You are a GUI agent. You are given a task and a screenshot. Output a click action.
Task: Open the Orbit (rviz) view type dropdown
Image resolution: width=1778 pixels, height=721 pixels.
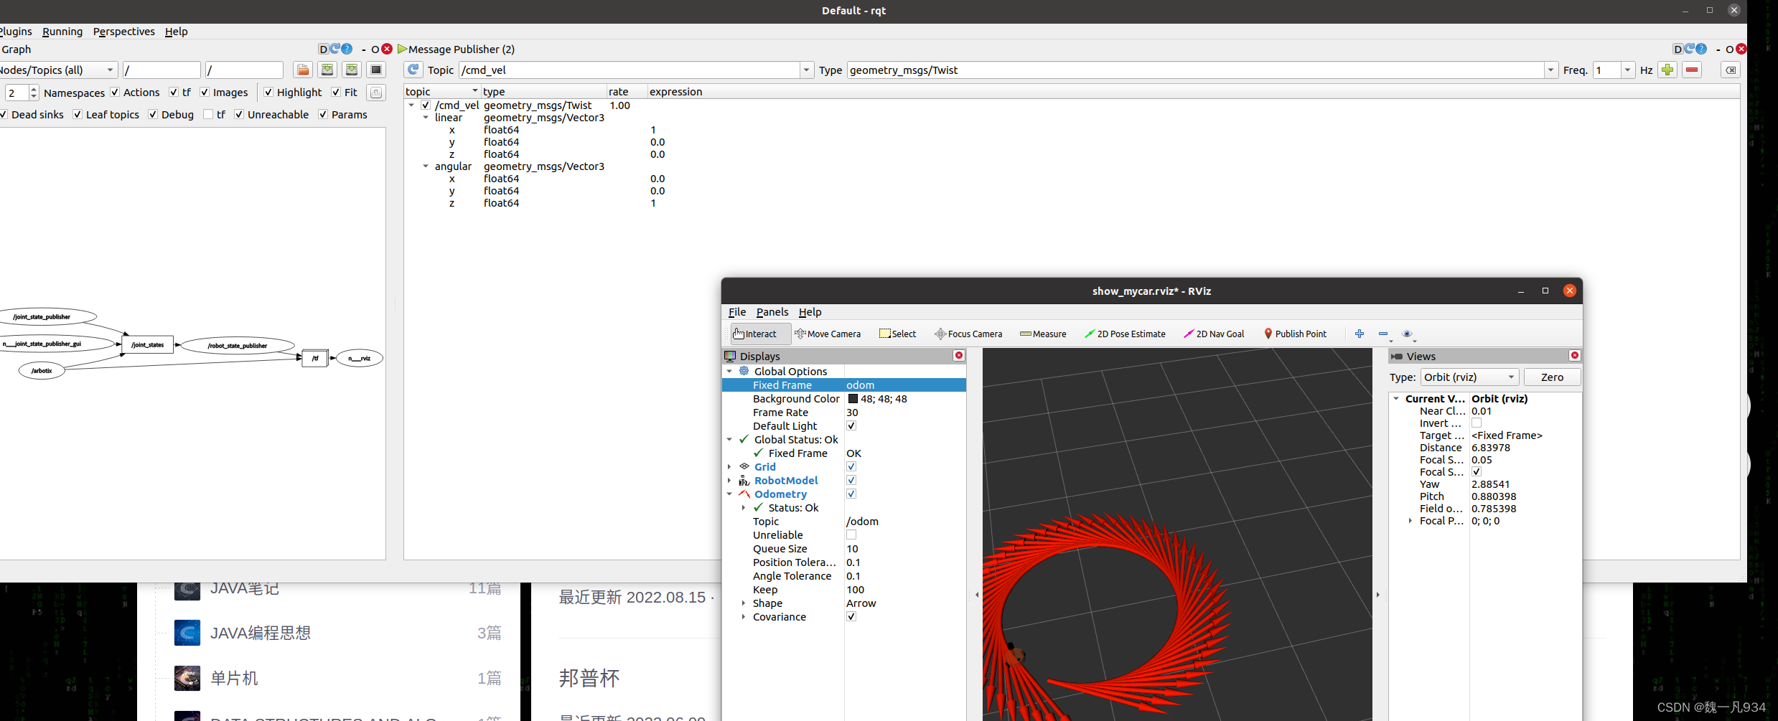pyautogui.click(x=1469, y=377)
